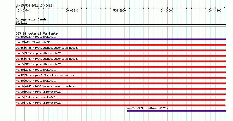Click the DGV Structural Variants track title
Image resolution: width=233 pixels, height=121 pixels.
pos(37,34)
